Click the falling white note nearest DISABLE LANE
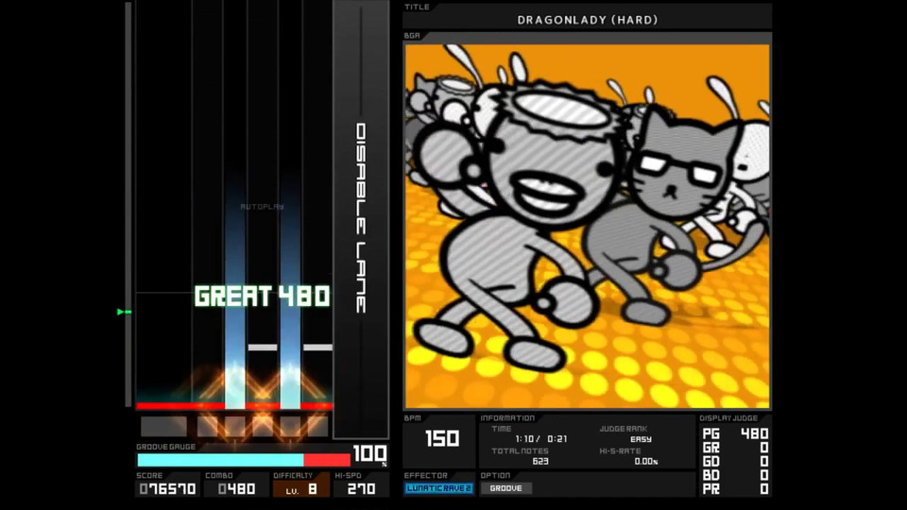Viewport: 907px width, 510px height. click(317, 348)
